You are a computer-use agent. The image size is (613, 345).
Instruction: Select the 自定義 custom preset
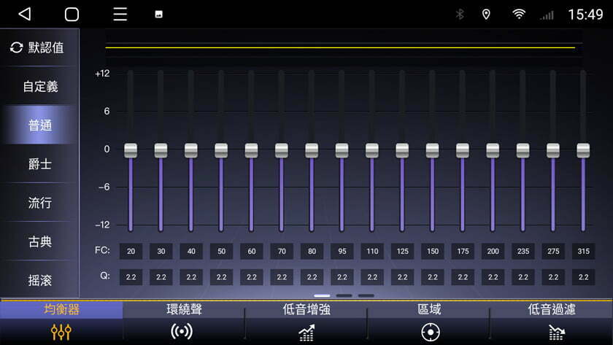point(40,87)
